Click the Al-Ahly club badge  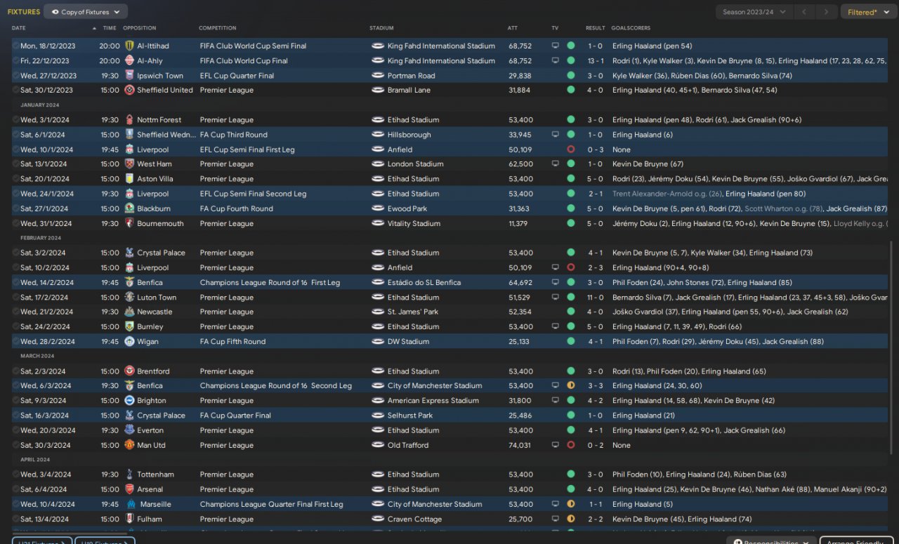[129, 61]
